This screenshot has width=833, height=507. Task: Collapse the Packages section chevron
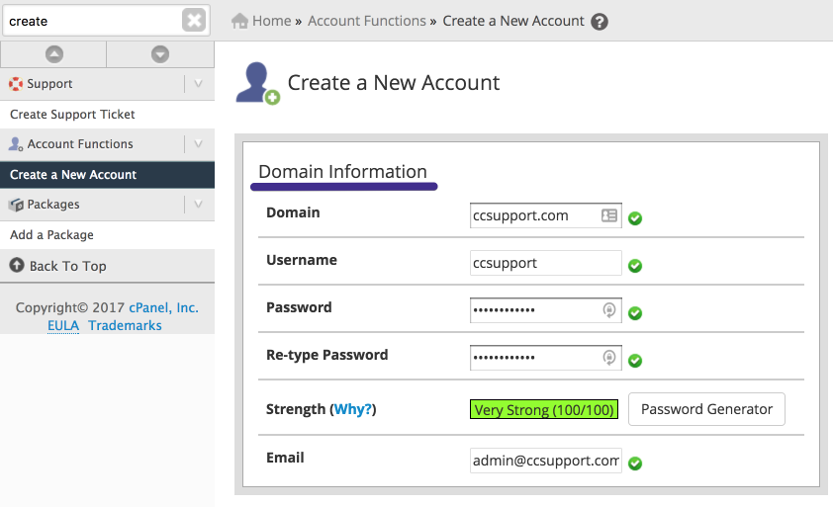[x=199, y=205]
